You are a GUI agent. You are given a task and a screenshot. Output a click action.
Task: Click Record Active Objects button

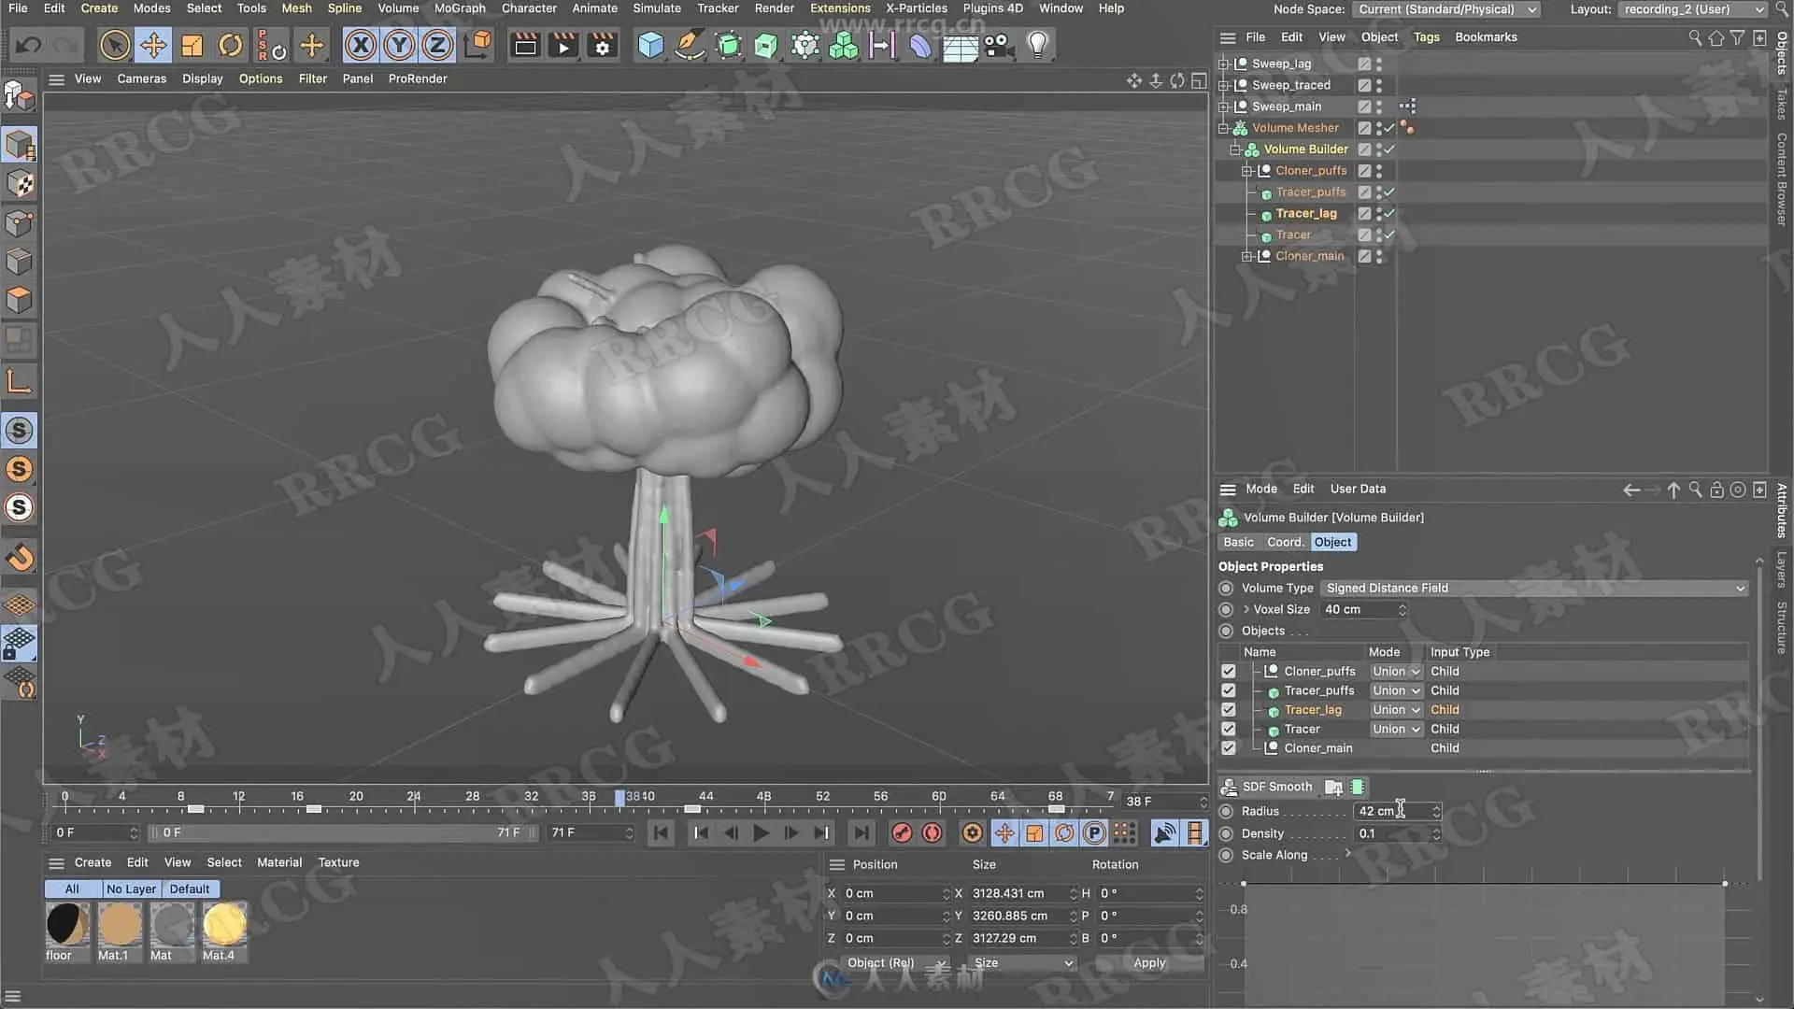pos(902,832)
